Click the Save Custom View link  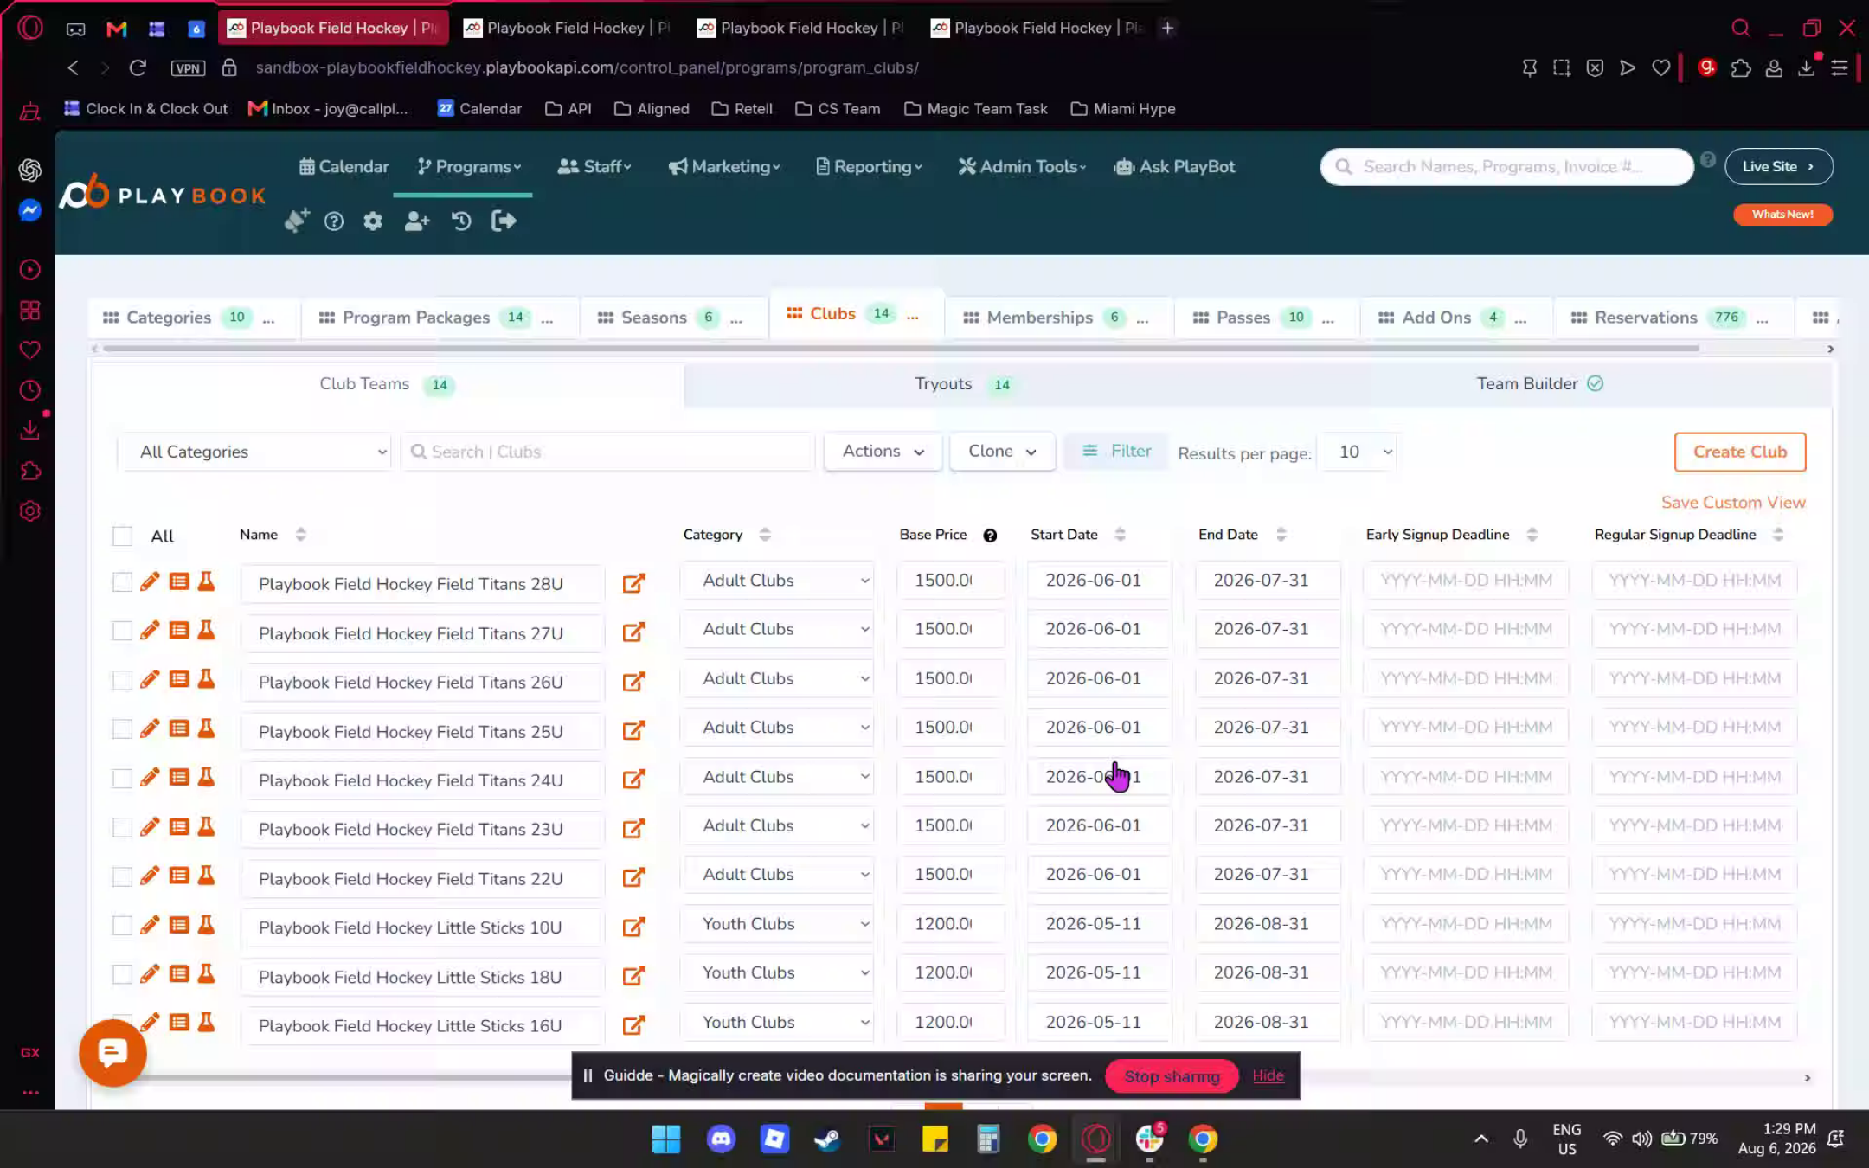(1733, 503)
